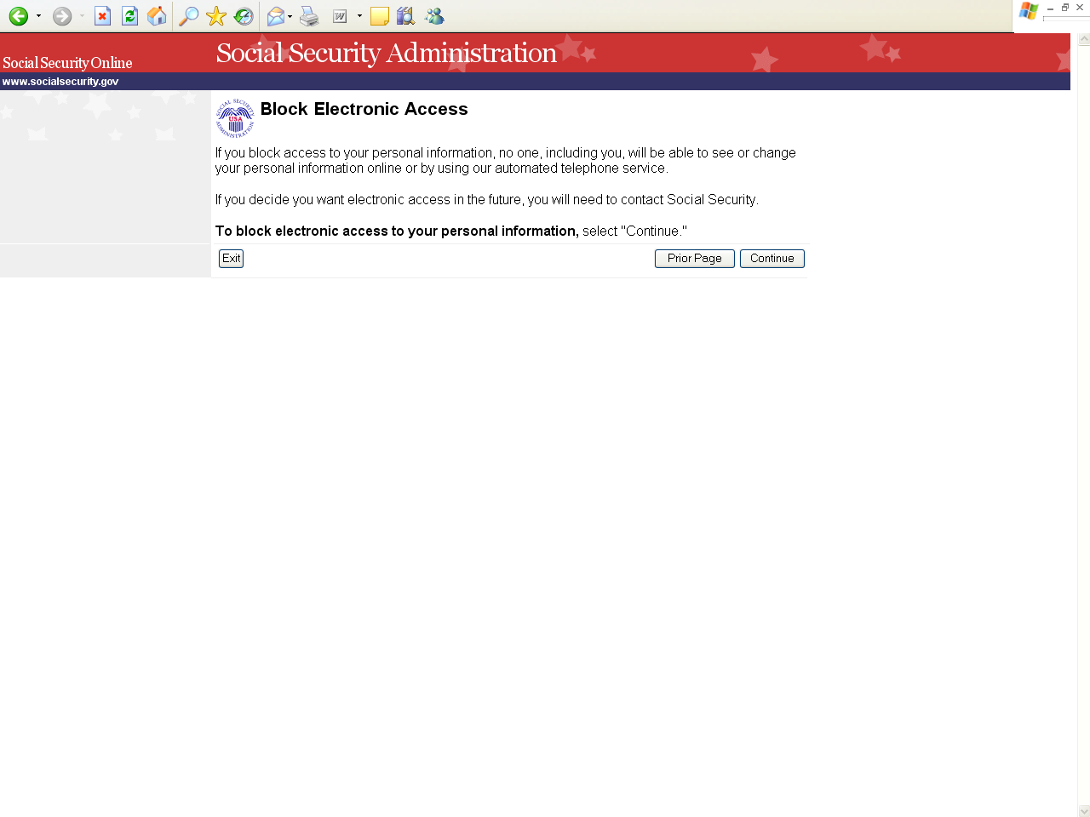
Task: Open the Research books icon
Action: (406, 16)
